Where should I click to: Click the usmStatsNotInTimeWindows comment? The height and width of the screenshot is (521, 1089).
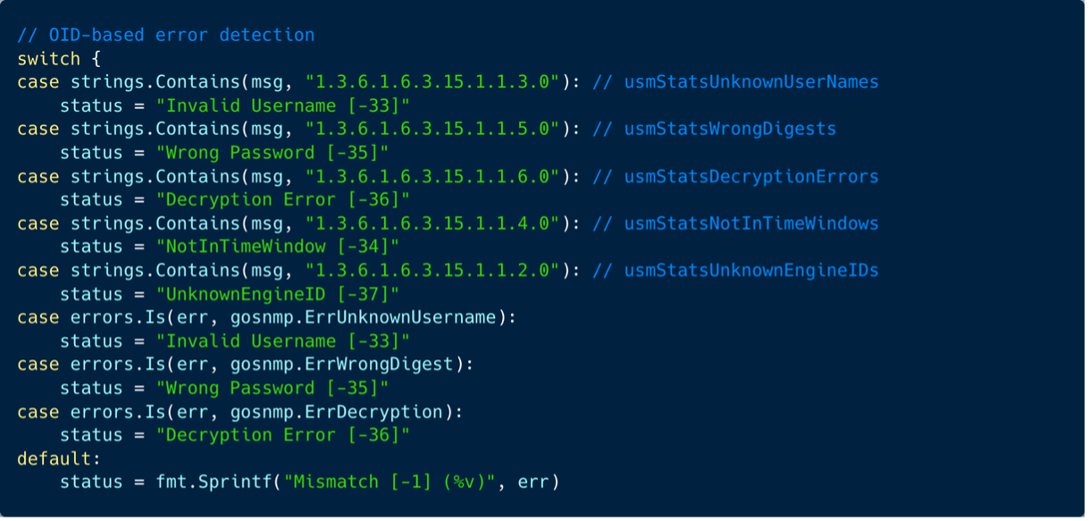[751, 223]
